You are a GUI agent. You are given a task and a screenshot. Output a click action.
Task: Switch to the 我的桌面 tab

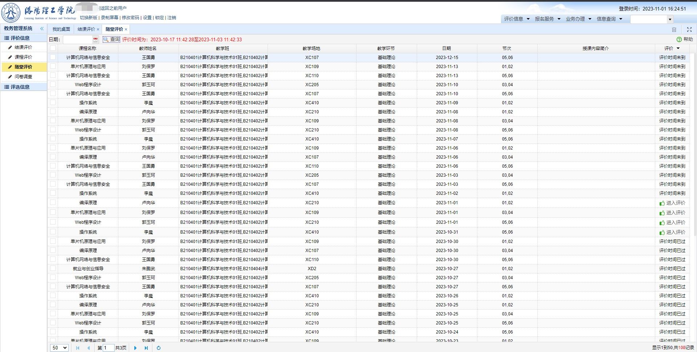click(x=61, y=29)
